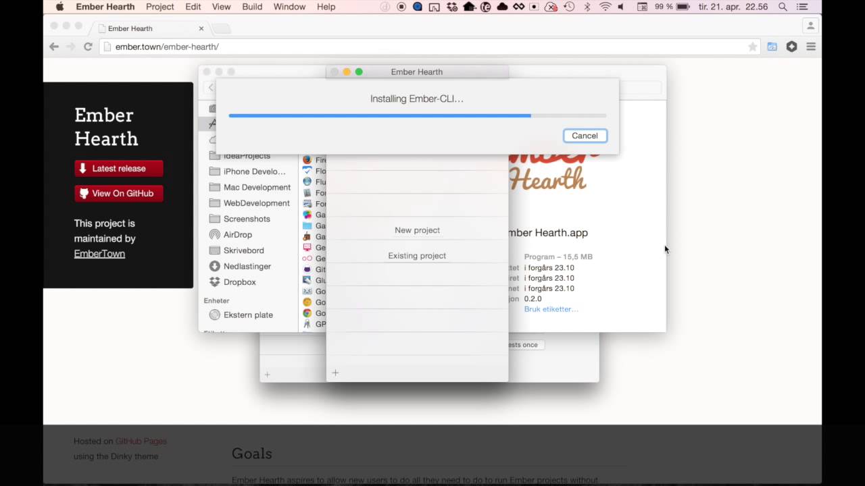The image size is (865, 486).
Task: Click the Bluetooth menu bar icon
Action: coord(587,7)
